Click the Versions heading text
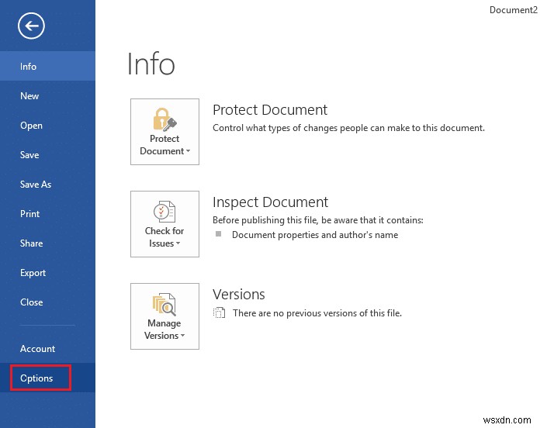Viewport: 540px width, 428px height. (239, 295)
